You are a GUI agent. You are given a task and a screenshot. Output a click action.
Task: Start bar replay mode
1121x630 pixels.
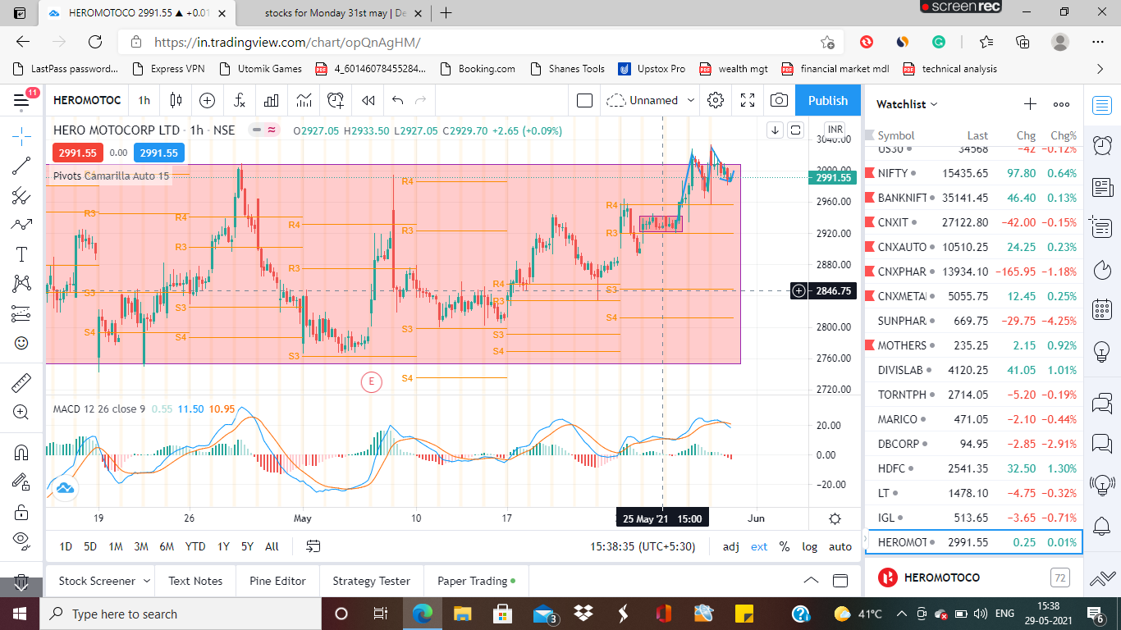(x=368, y=100)
